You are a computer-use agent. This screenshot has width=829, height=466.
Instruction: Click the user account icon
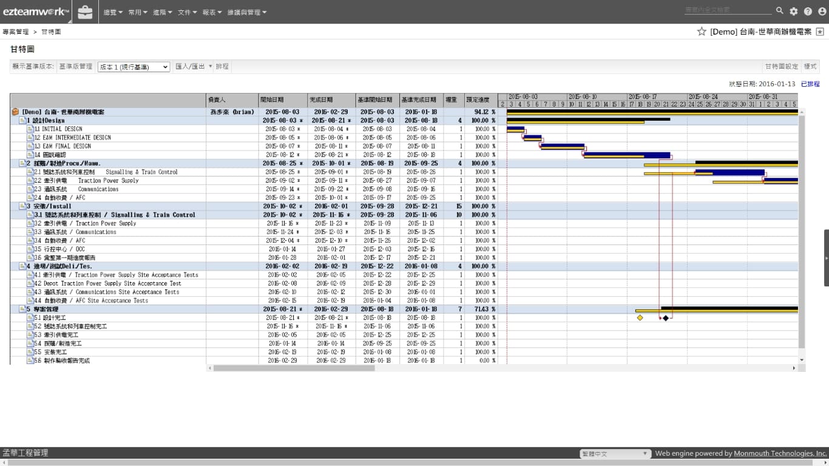click(x=822, y=12)
